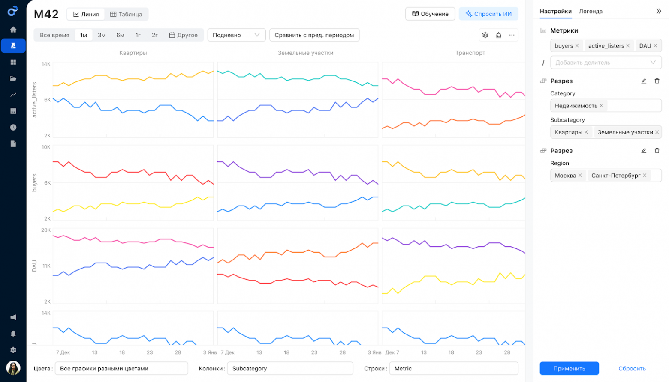This screenshot has height=382, width=669.
Task: Open the notifications bell in sidebar
Action: pos(13,334)
